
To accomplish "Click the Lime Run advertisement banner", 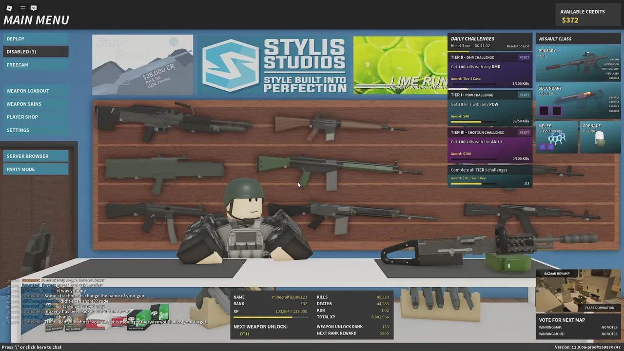I will coord(400,65).
